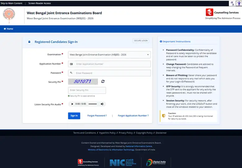Click Screen Reader Access link
The image size is (242, 168).
click(x=39, y=3)
